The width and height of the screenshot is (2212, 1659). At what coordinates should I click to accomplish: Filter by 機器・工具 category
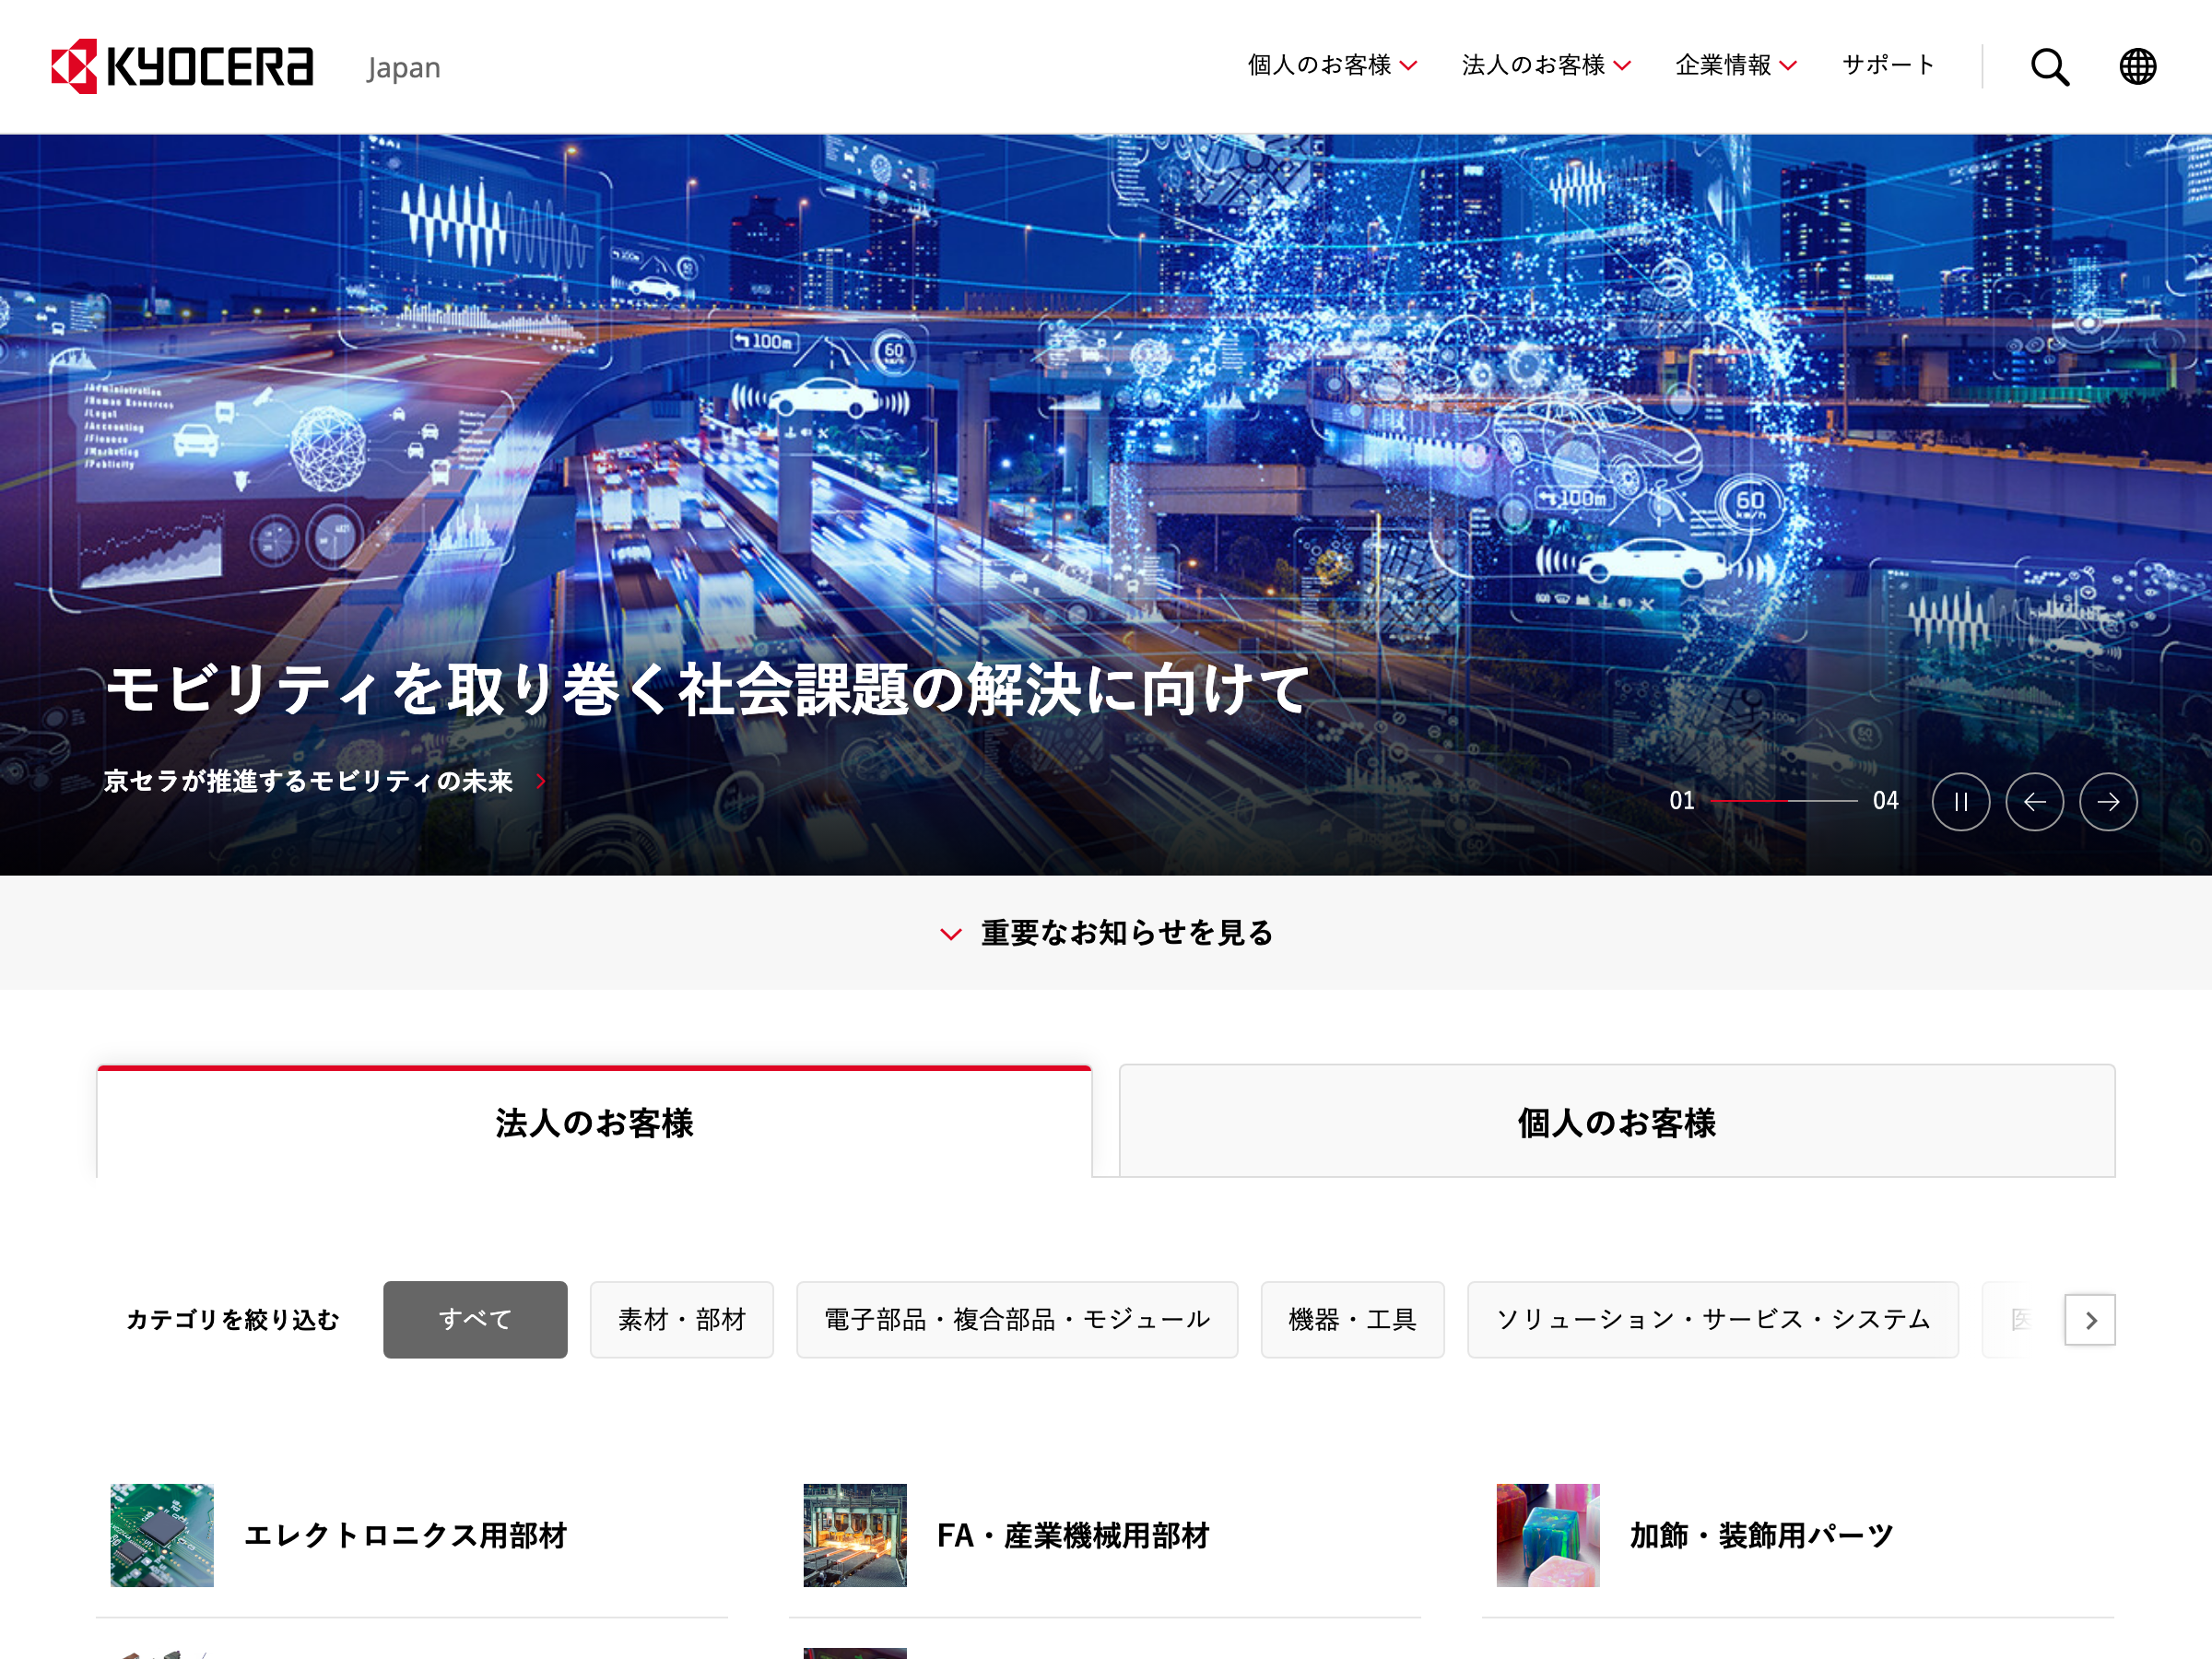tap(1352, 1319)
